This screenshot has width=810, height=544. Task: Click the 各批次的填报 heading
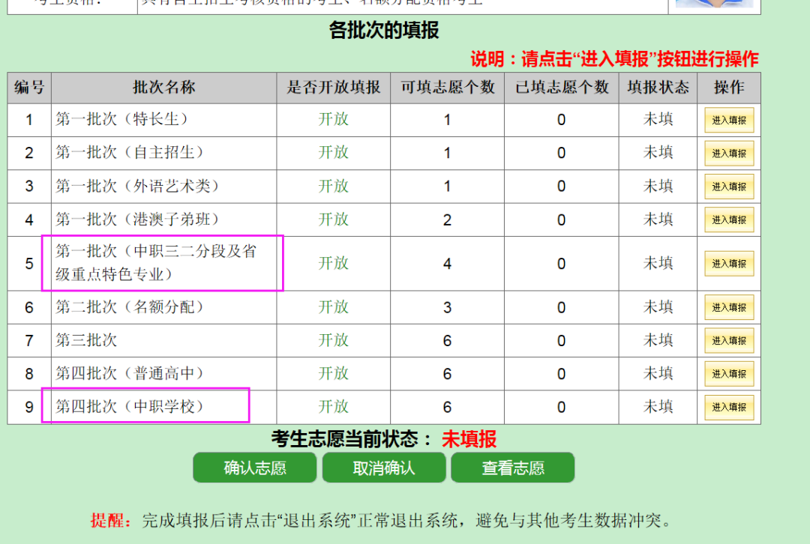(384, 30)
